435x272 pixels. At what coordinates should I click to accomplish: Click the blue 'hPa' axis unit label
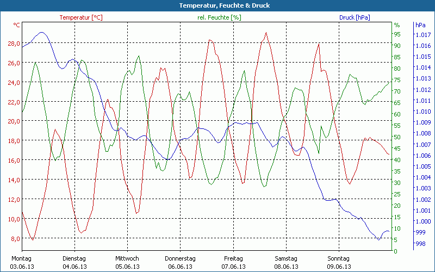(x=420, y=25)
